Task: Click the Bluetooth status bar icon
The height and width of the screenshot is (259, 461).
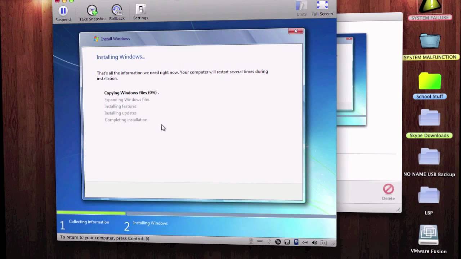Action: pyautogui.click(x=269, y=242)
